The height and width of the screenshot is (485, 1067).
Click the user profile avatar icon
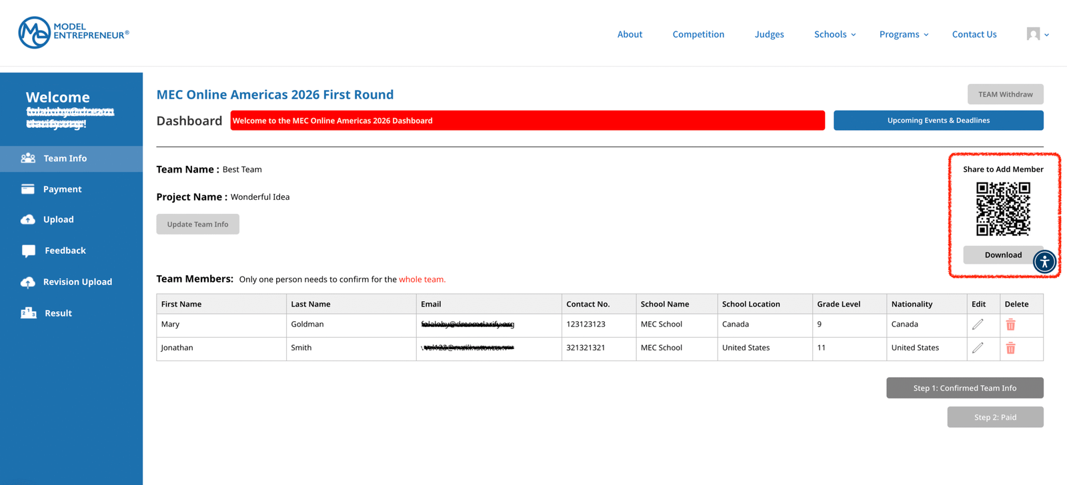click(1033, 34)
